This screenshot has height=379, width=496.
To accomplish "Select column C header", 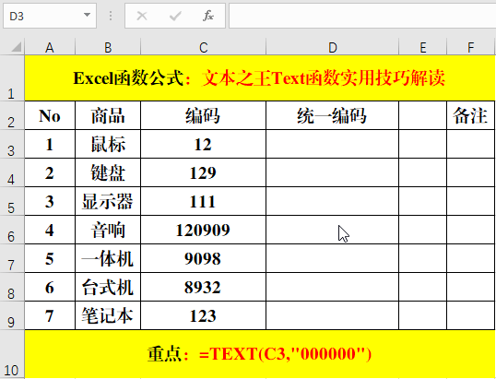I will [203, 47].
